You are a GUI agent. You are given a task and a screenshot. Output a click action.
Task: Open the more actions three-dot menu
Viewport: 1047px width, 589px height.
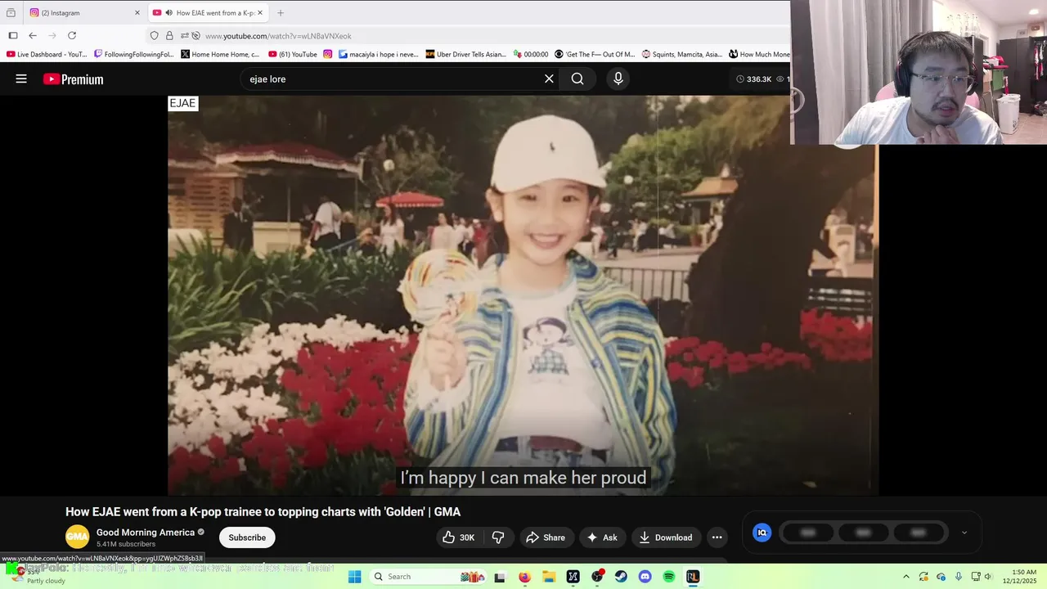pyautogui.click(x=717, y=537)
